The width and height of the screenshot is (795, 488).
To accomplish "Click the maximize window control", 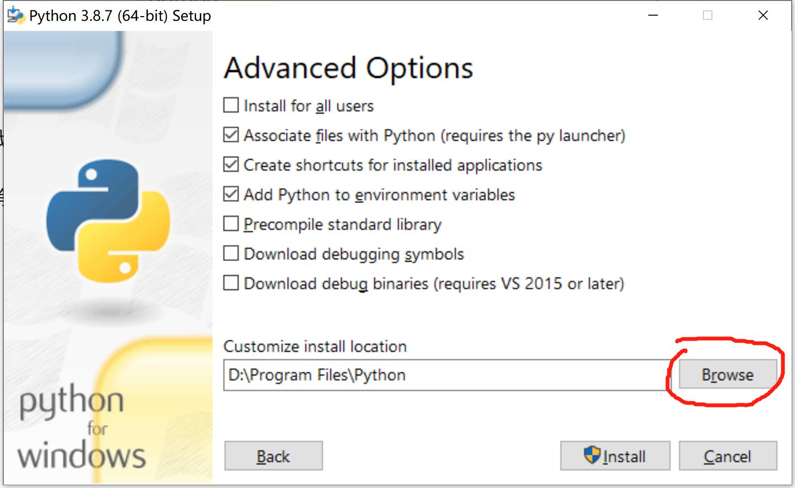I will coord(707,15).
